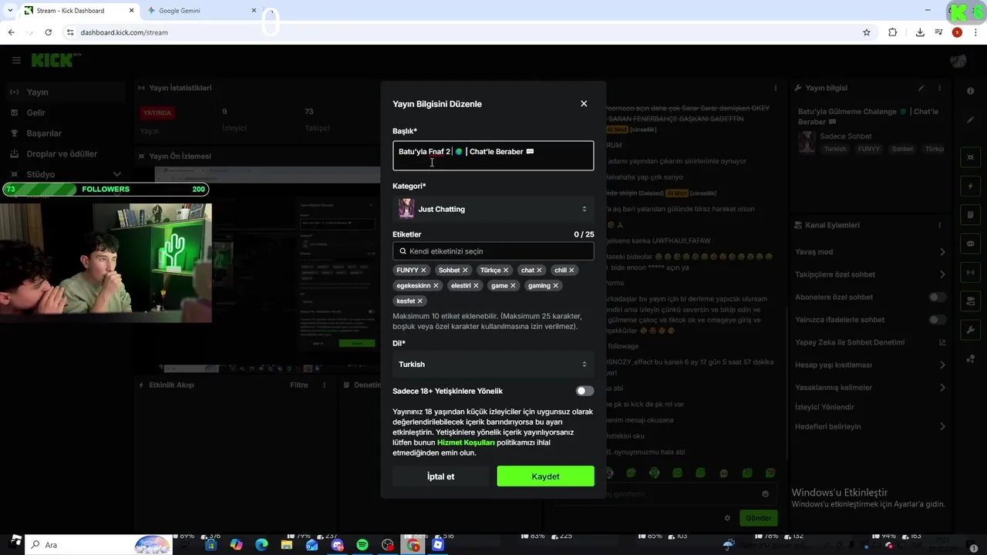Open the emoji picker in chat input
The height and width of the screenshot is (555, 987).
pos(765,494)
